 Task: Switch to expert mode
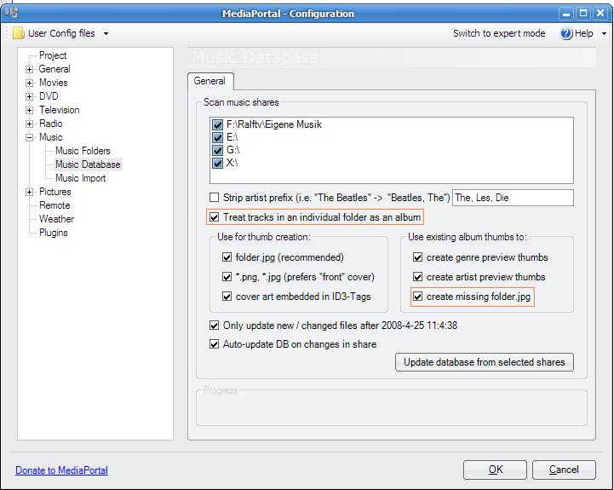click(x=499, y=33)
